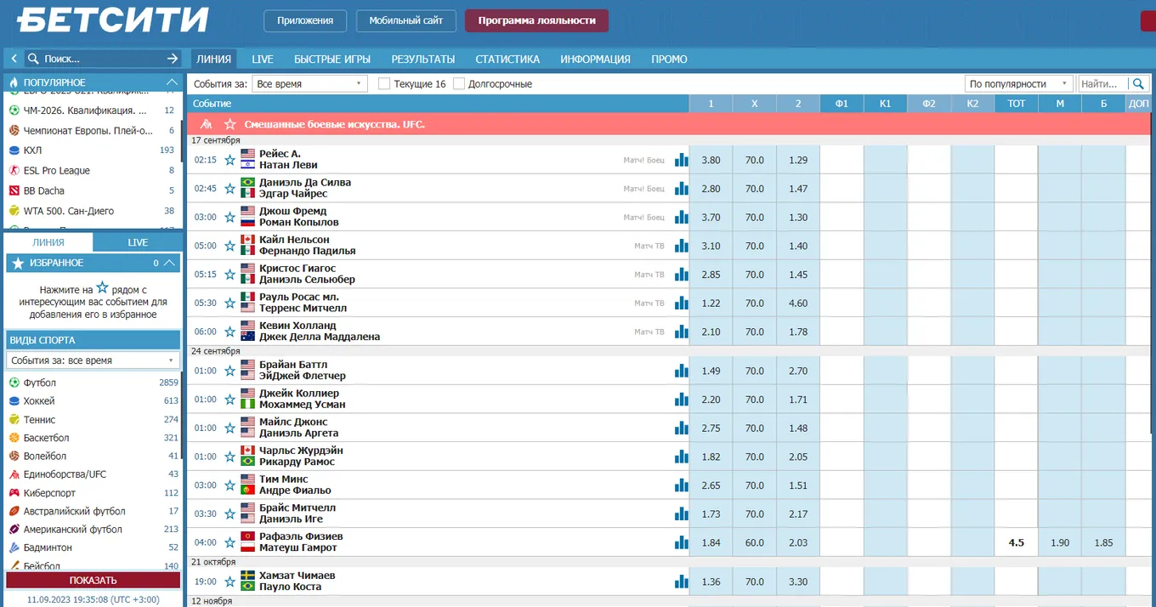Click the Приложения button
Viewport: 1156px width, 607px height.
click(305, 20)
